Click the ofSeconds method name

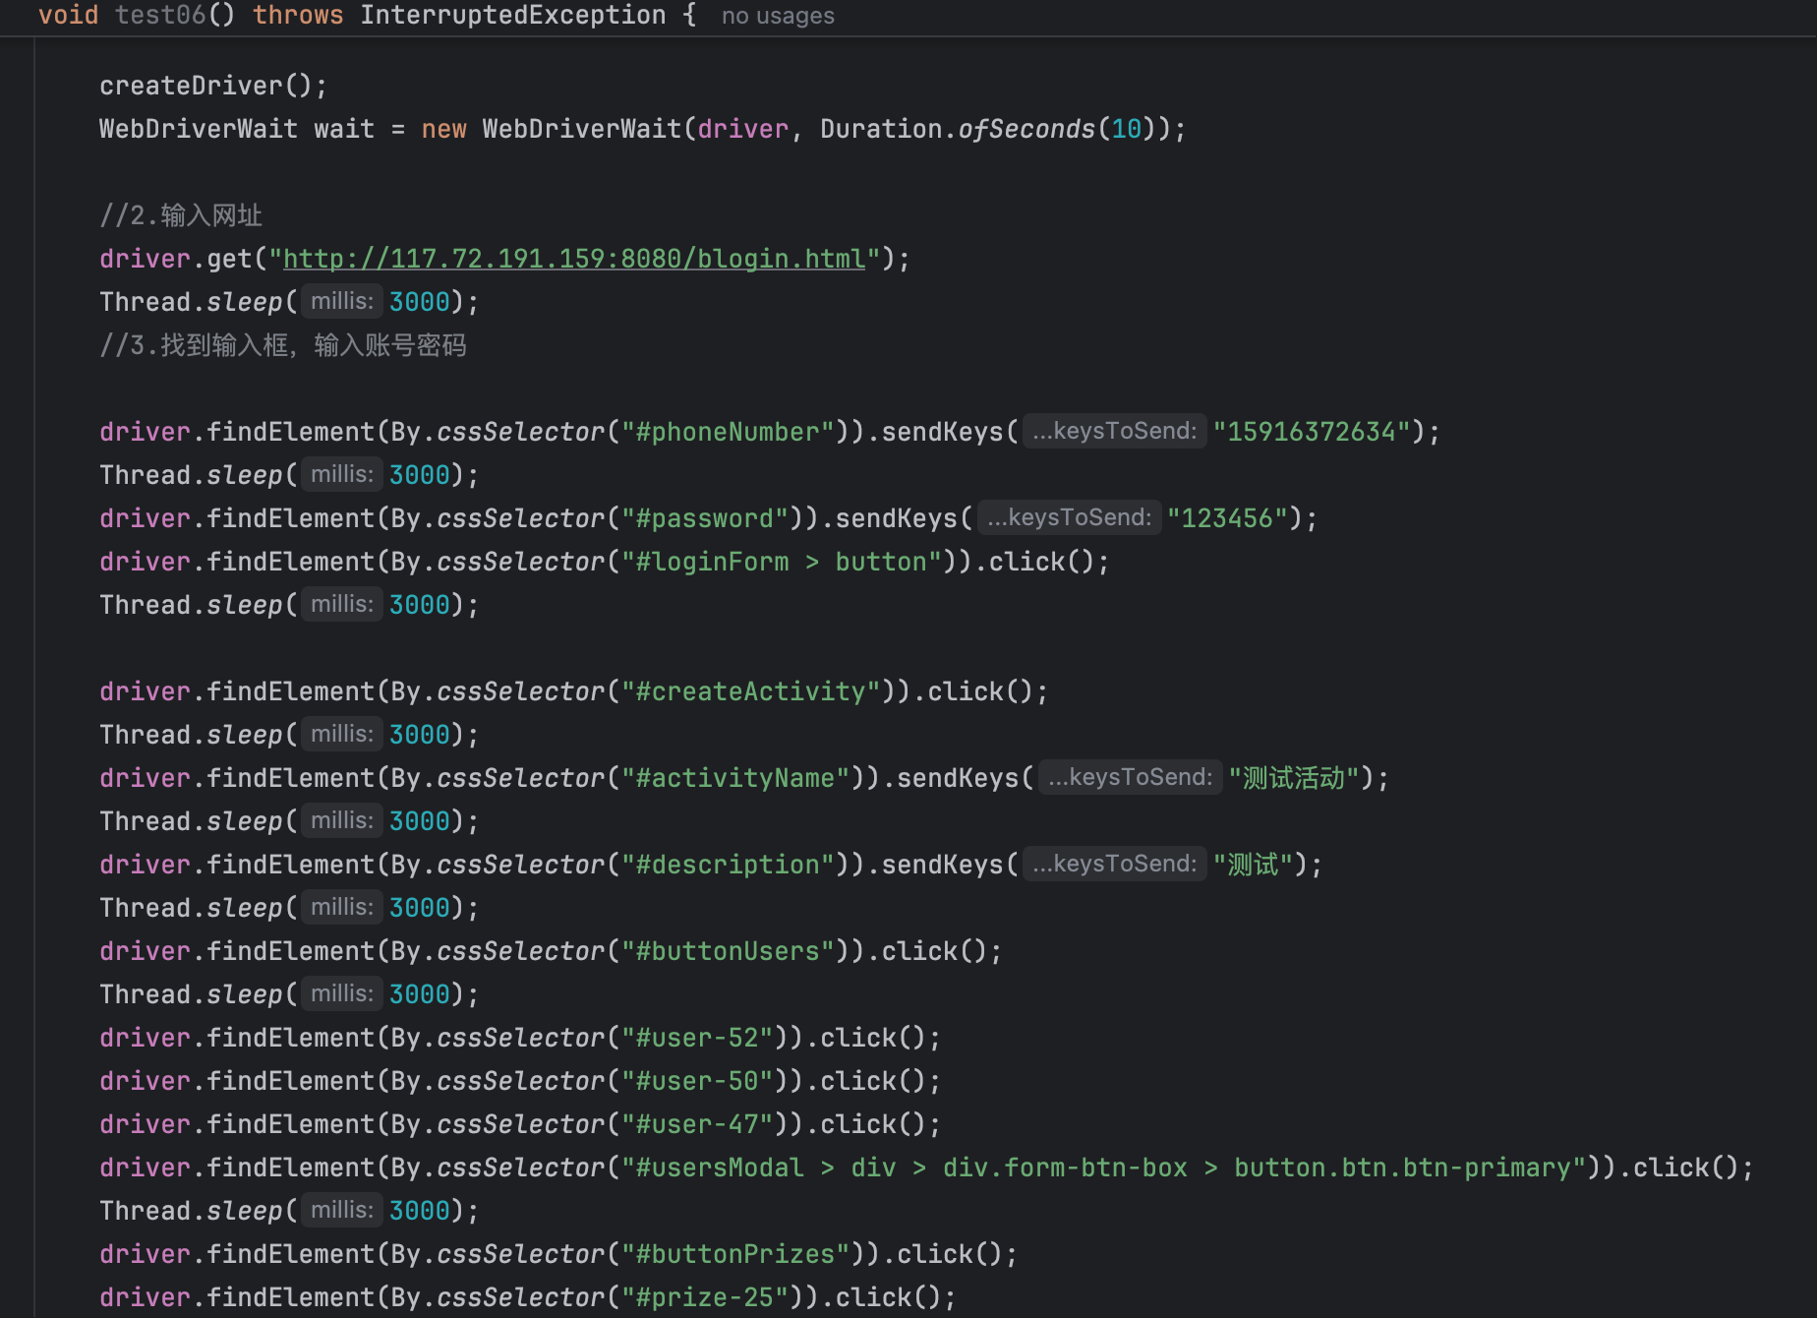click(1026, 129)
